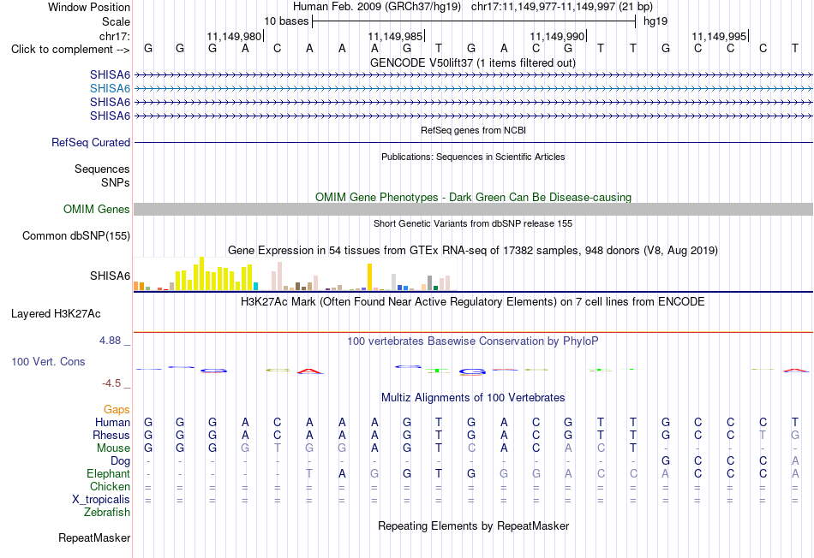Select the X_tropicalis alignment row label
814x558 pixels.
click(x=101, y=500)
